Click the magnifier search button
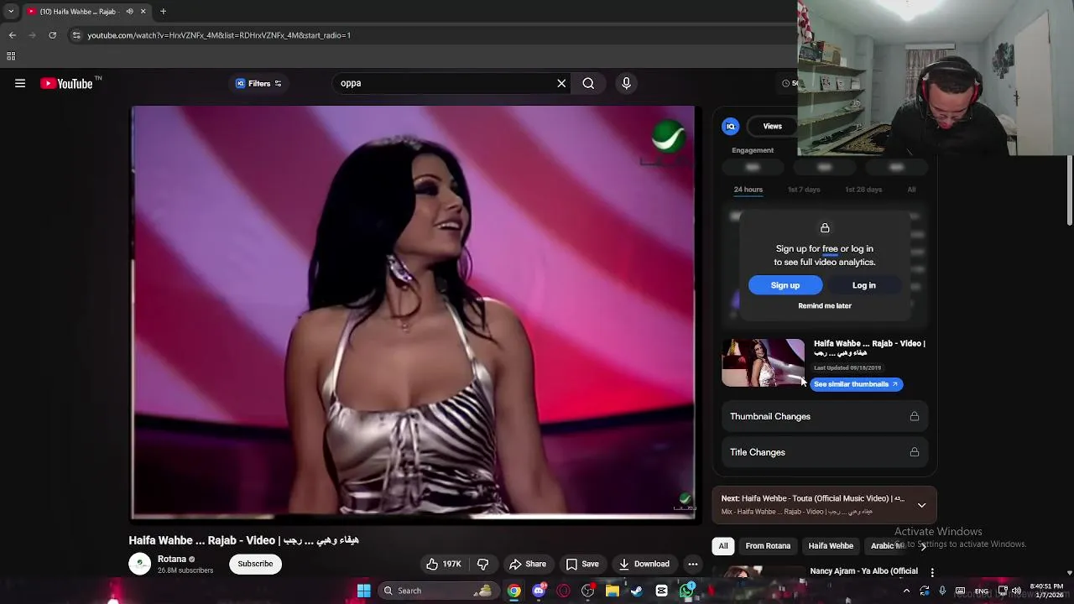1074x604 pixels. pos(588,83)
